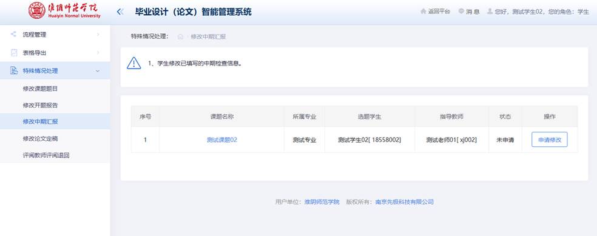Open 修改论文定稿 submenu item

(x=55, y=138)
